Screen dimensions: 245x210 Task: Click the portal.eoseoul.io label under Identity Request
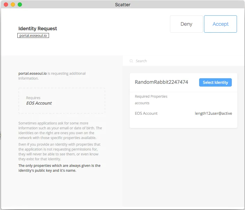pyautogui.click(x=33, y=35)
